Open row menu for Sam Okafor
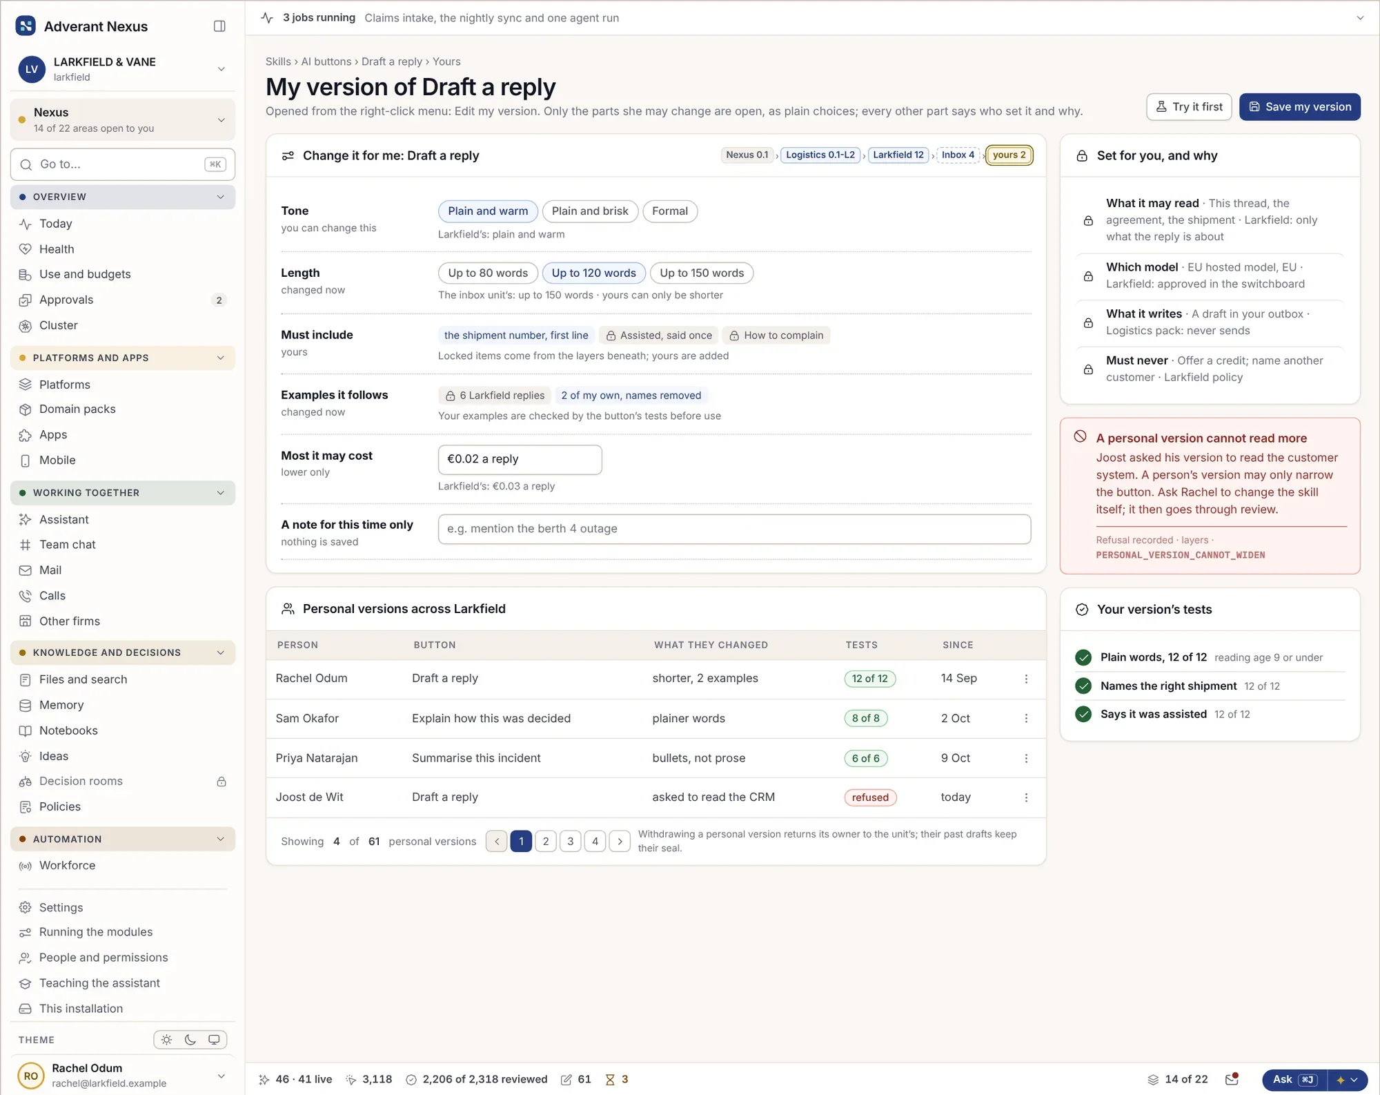The image size is (1380, 1095). [x=1026, y=718]
